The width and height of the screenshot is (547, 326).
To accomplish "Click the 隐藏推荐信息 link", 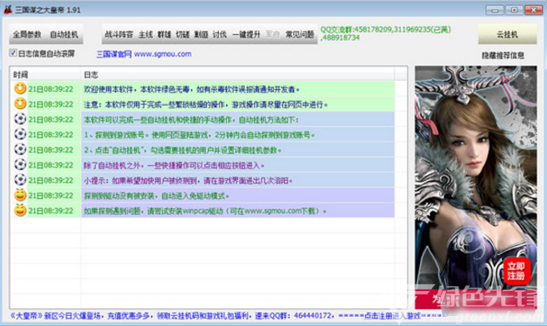I will point(503,55).
